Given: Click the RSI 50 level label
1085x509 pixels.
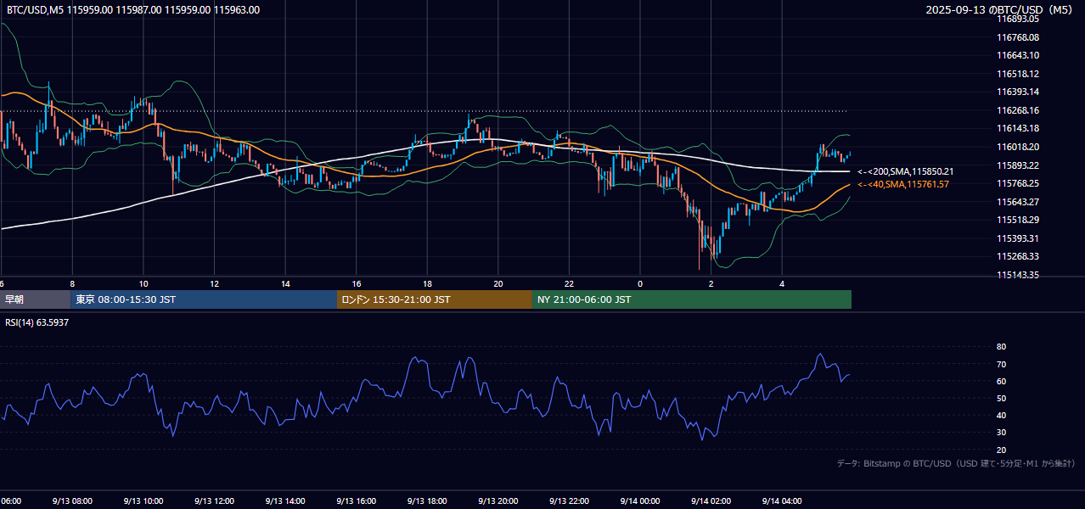Looking at the screenshot, I should pyautogui.click(x=1001, y=398).
